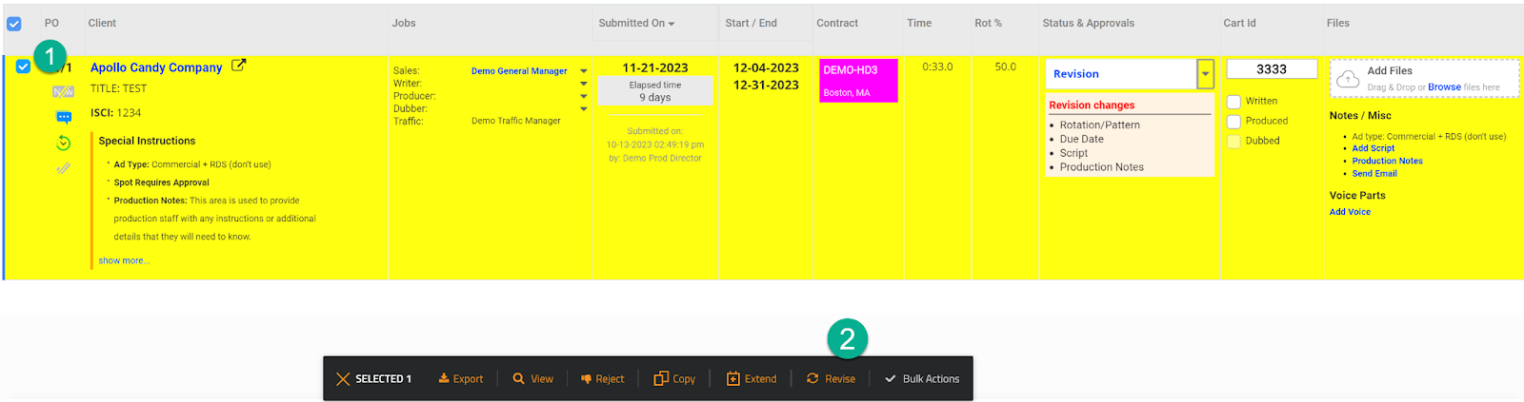Click the Jobs column header
Screen dimensions: 1524x402
404,23
